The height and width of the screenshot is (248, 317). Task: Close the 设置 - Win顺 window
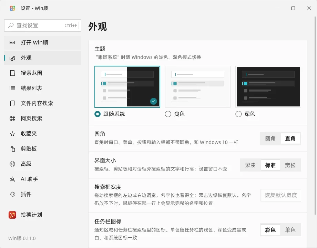(309, 8)
